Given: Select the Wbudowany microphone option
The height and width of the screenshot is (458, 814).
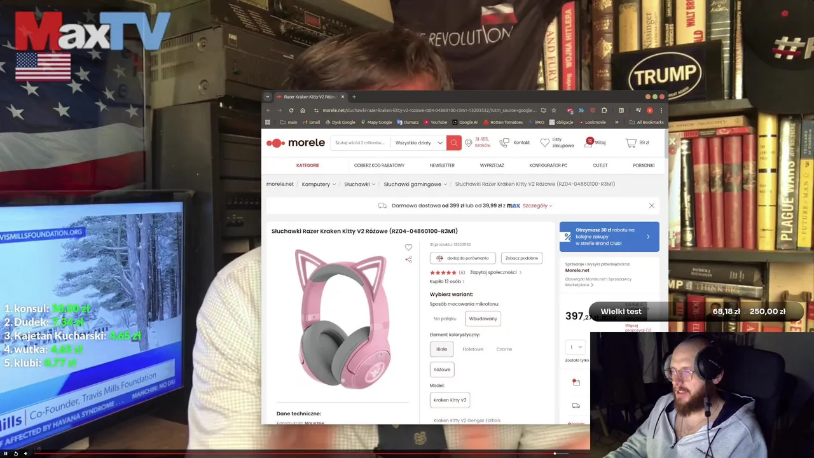Looking at the screenshot, I should (x=483, y=319).
